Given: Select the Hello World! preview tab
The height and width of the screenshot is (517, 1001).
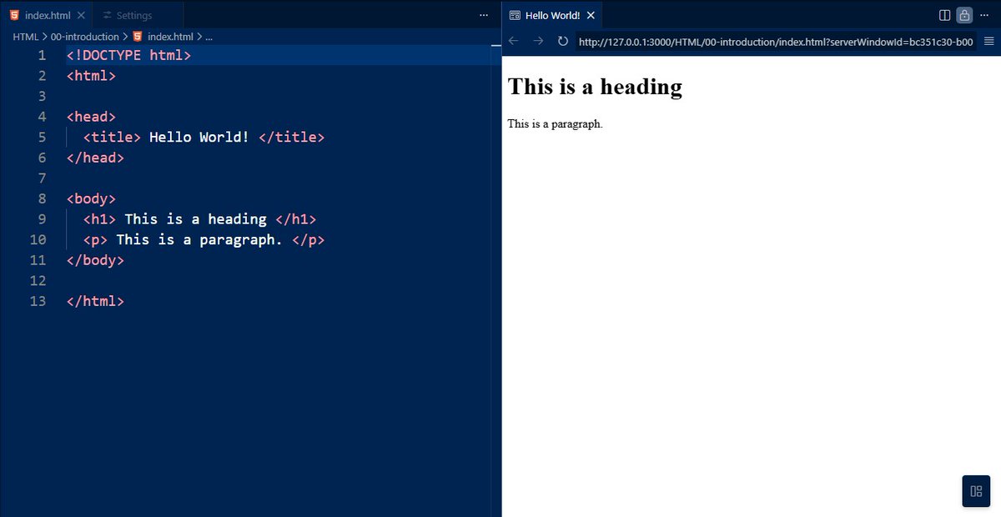Looking at the screenshot, I should pyautogui.click(x=551, y=16).
